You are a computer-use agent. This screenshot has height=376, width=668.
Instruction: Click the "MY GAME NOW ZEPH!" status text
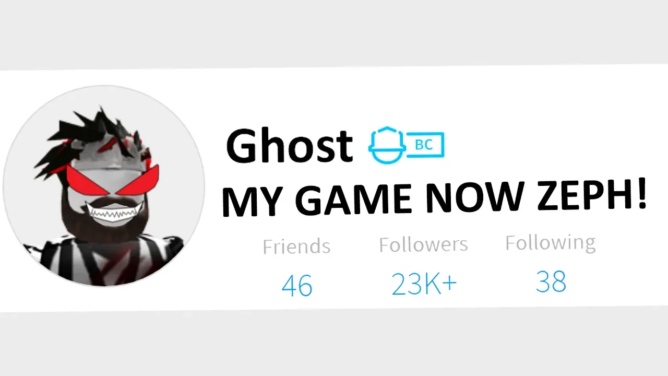tap(435, 201)
